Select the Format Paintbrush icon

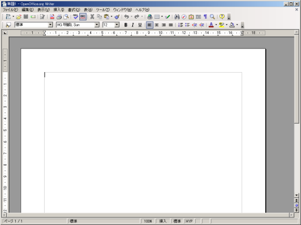click(117, 17)
